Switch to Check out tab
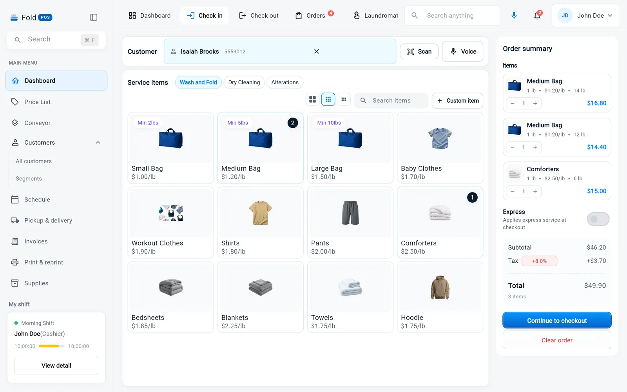Image resolution: width=627 pixels, height=392 pixels. point(259,16)
